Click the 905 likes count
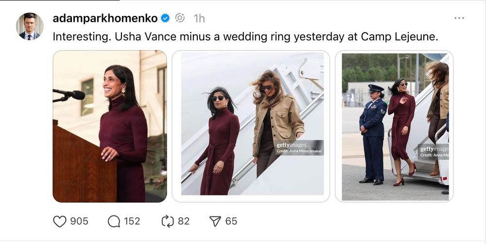The height and width of the screenshot is (244, 486). (x=79, y=222)
